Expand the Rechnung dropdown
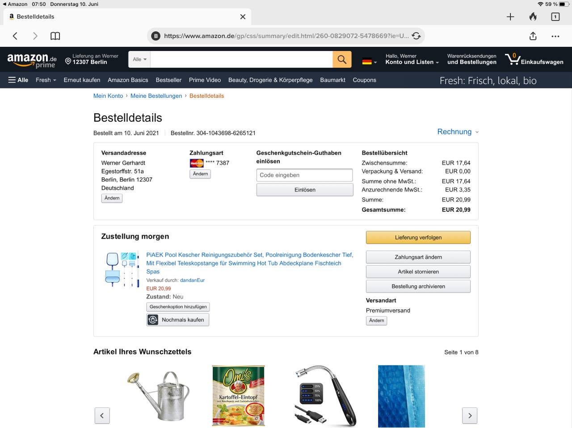Image resolution: width=572 pixels, height=428 pixels. tap(458, 132)
